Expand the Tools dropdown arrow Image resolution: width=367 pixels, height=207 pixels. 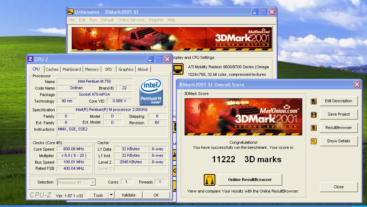pos(111,195)
